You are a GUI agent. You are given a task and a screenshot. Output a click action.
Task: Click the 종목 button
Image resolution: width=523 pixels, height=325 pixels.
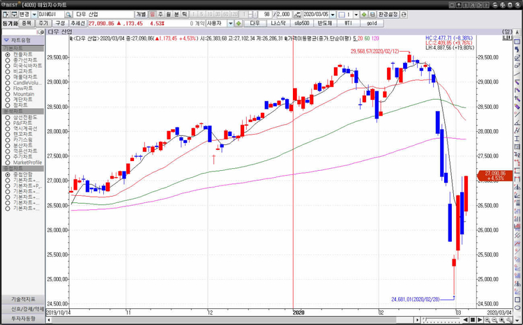tap(26, 23)
